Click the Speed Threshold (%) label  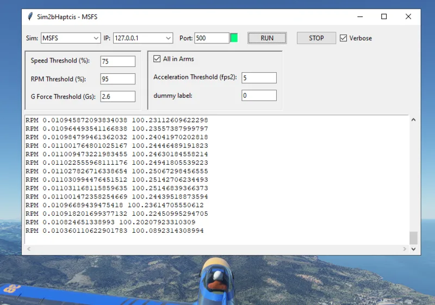click(x=60, y=61)
